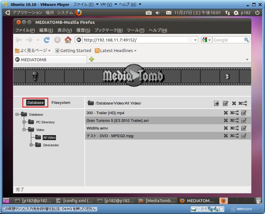Open back/forward history dropdown arrow
This screenshot has height=214, width=265.
(x=38, y=40)
